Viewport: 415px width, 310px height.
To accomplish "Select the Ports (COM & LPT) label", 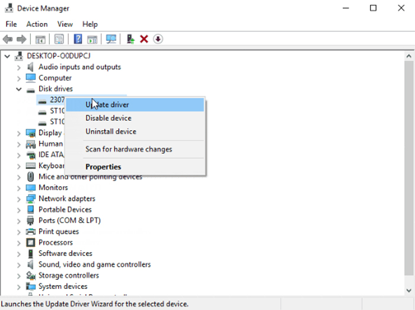I will (x=69, y=220).
